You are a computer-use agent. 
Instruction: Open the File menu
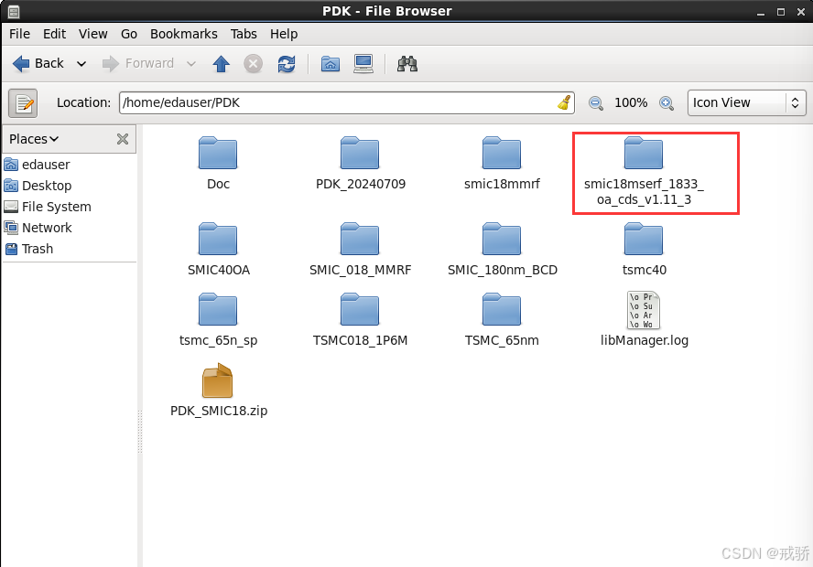tap(20, 34)
